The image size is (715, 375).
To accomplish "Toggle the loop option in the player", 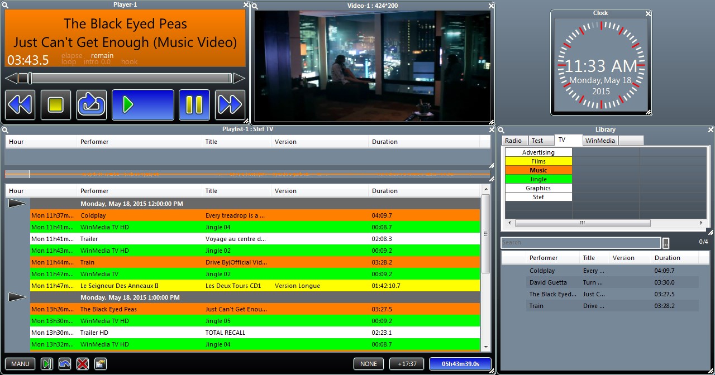I will [69, 62].
